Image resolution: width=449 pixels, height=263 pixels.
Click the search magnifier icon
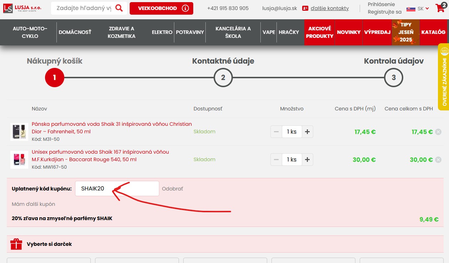119,8
